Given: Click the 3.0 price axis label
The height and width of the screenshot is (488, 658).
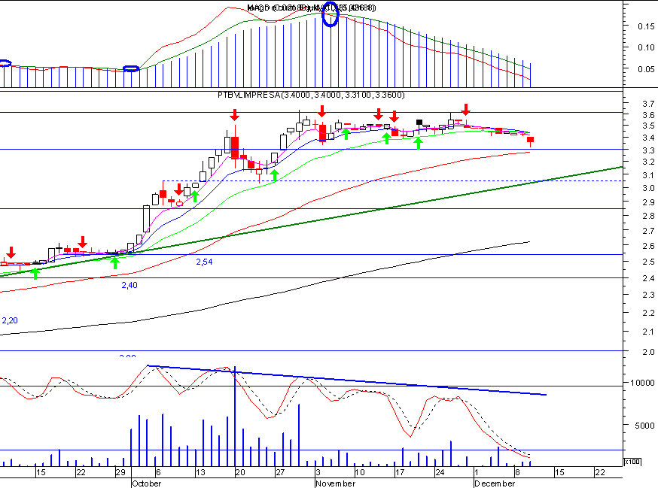Looking at the screenshot, I should (x=648, y=188).
